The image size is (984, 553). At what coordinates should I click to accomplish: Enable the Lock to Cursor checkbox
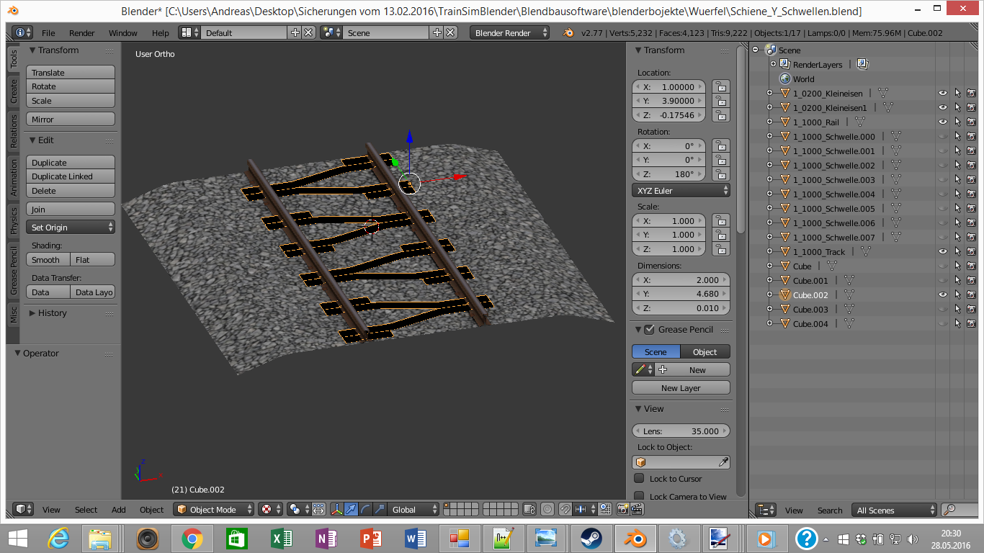(639, 479)
